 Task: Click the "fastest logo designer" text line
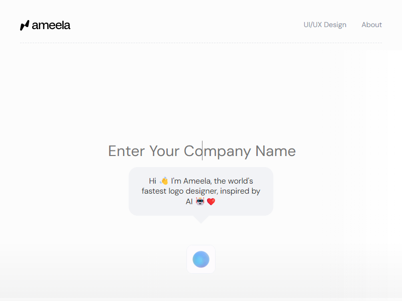click(x=200, y=191)
